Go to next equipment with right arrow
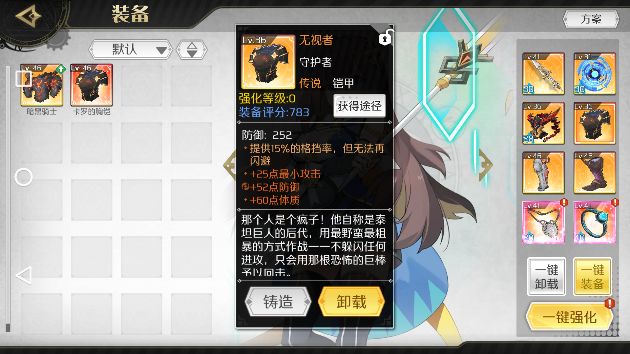This screenshot has height=354, width=630. (485, 165)
